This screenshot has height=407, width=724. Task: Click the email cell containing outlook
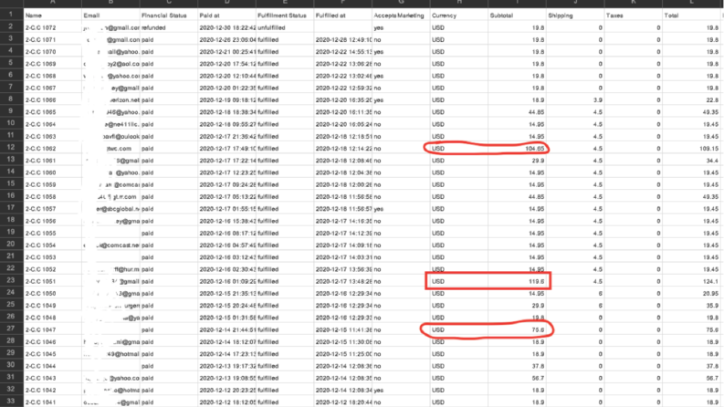click(x=110, y=137)
